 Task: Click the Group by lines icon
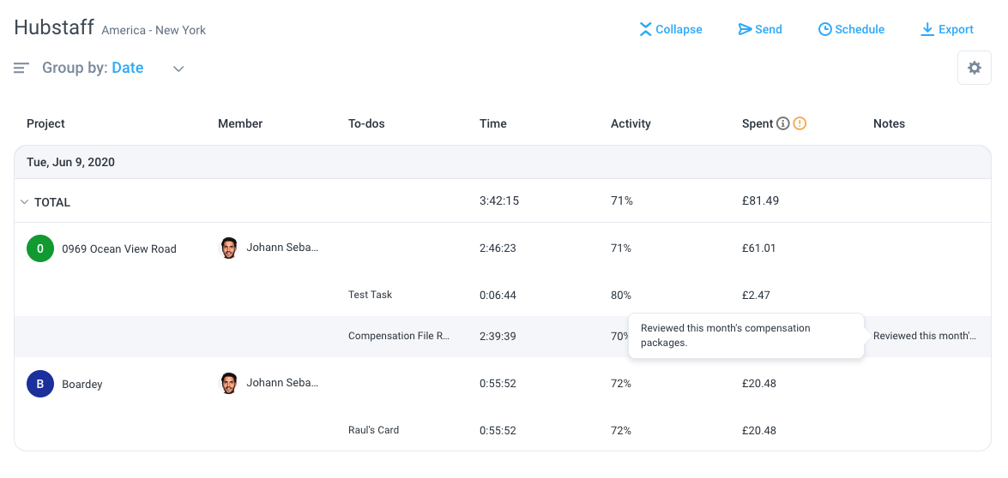pos(21,68)
